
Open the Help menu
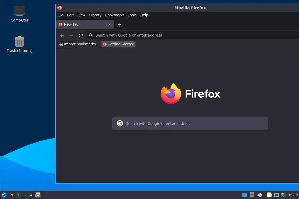click(x=144, y=15)
